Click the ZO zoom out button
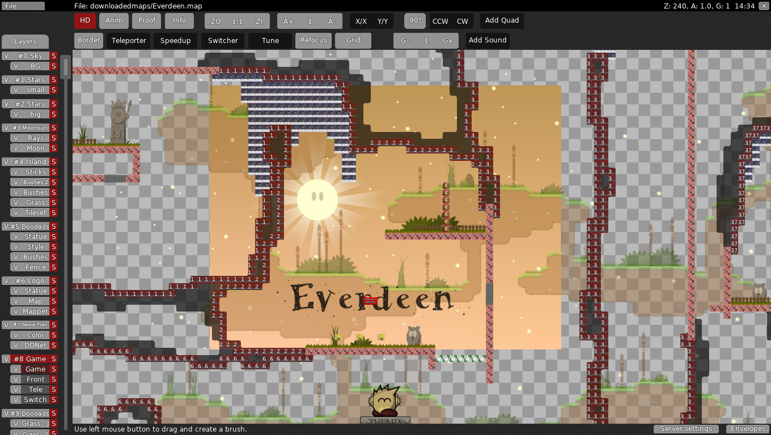This screenshot has width=771, height=435. pos(215,22)
